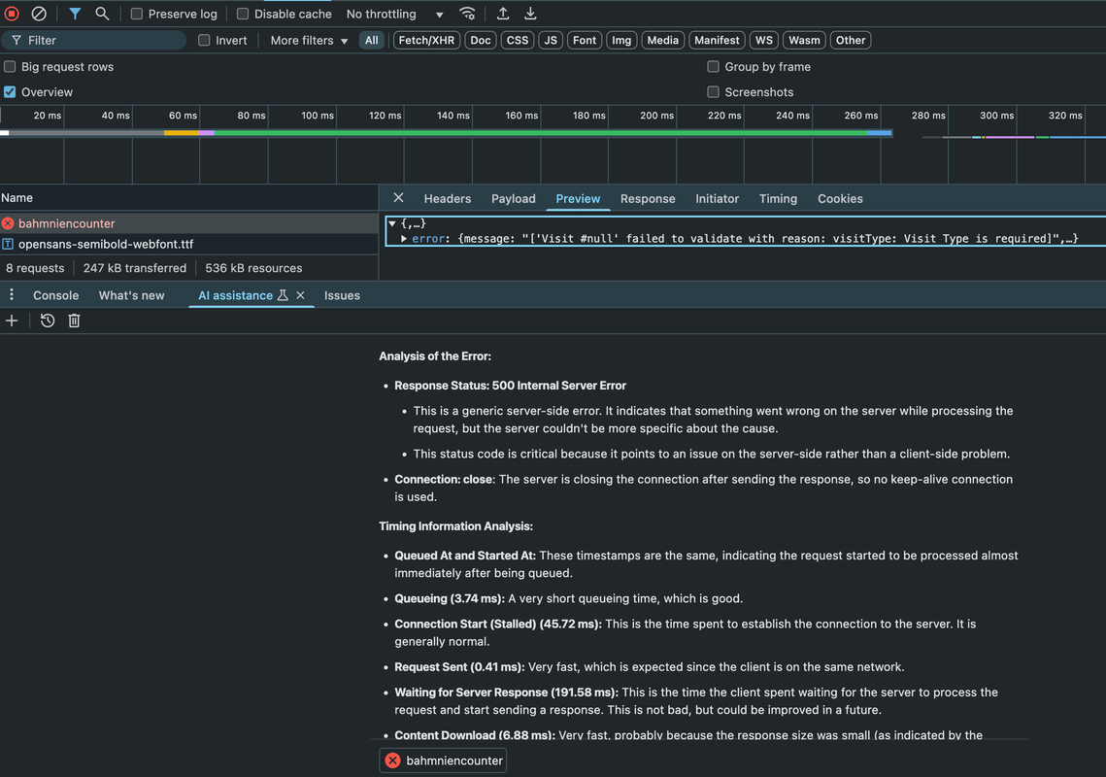Select the bahmniencounter request row
Viewport: 1106px width, 777px height.
pos(189,223)
